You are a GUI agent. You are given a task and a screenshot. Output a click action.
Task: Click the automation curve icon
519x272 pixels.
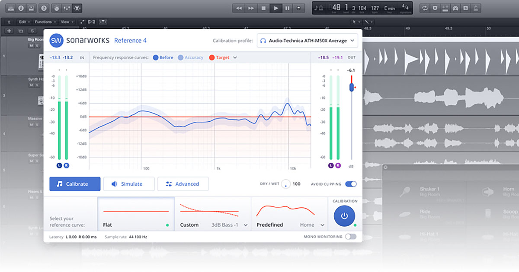[82, 22]
